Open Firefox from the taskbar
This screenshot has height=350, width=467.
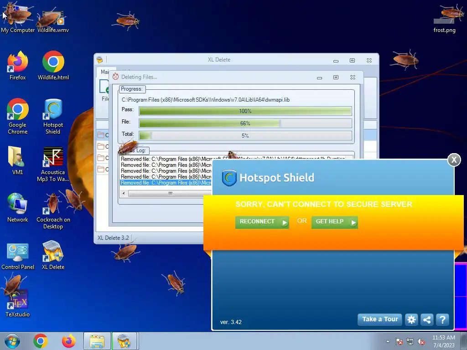click(x=68, y=341)
